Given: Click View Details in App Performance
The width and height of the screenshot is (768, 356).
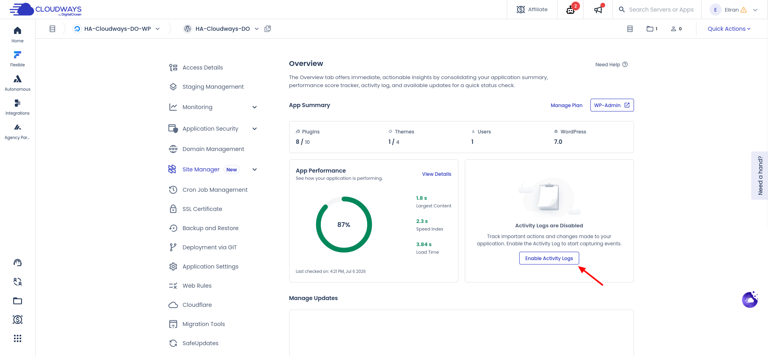Looking at the screenshot, I should 436,174.
